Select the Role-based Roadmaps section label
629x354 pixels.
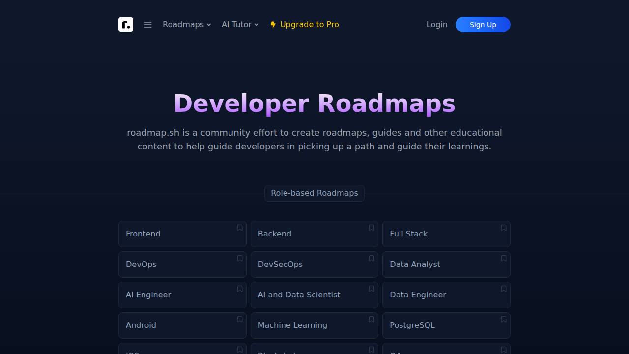click(314, 193)
